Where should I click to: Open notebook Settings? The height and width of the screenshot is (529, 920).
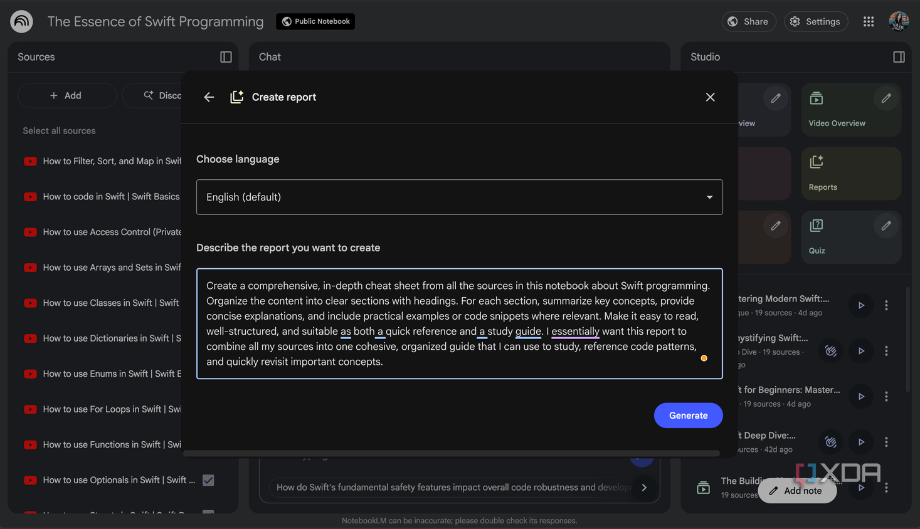coord(815,21)
